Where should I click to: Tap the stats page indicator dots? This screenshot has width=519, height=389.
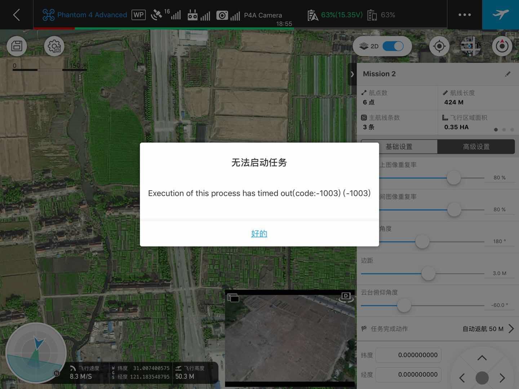pos(504,130)
